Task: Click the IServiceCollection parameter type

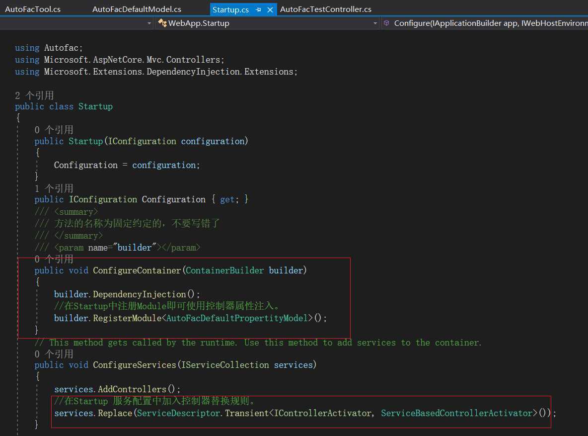Action: (x=225, y=365)
